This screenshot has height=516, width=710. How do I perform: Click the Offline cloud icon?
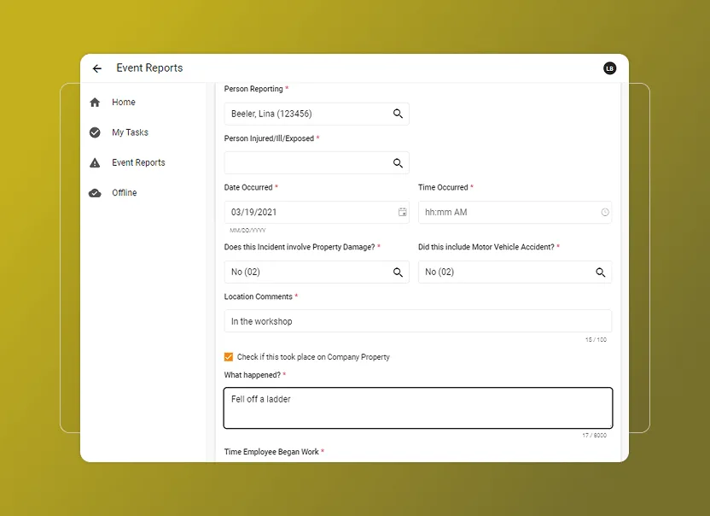click(96, 192)
